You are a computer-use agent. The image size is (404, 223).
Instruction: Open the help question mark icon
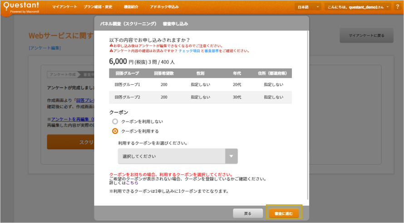pos(398,7)
